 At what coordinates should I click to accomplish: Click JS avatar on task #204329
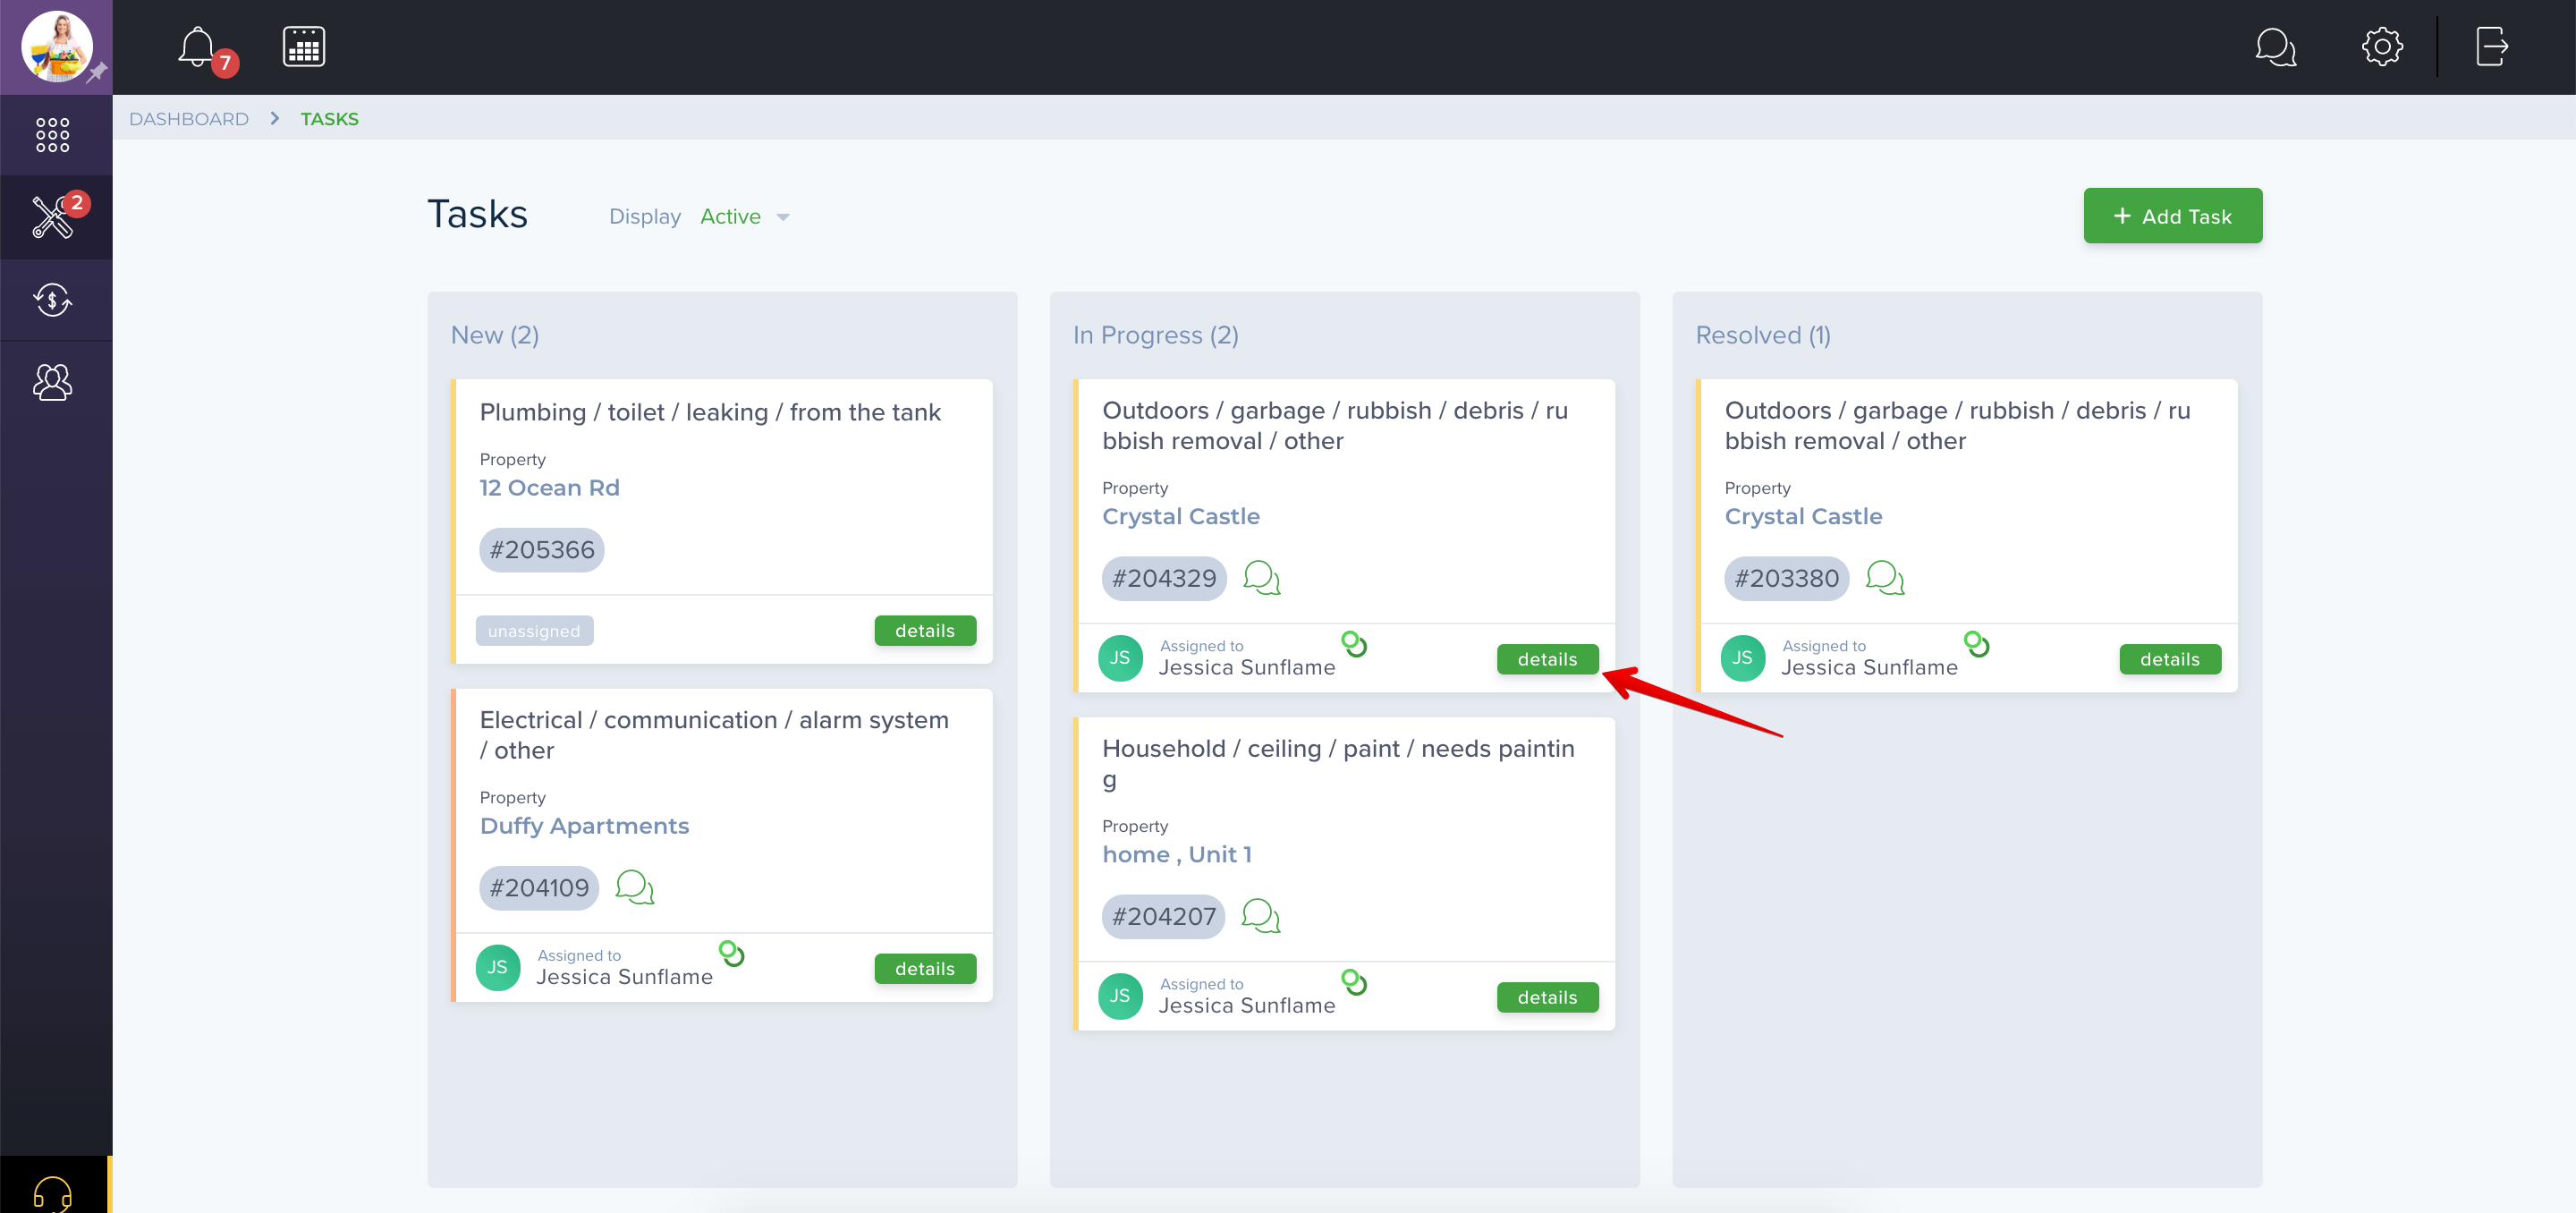click(x=1120, y=658)
